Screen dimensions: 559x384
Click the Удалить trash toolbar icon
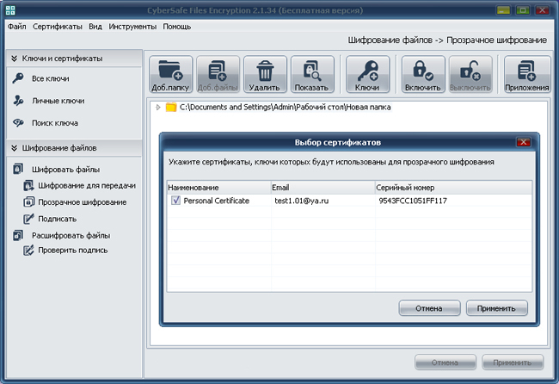coord(265,74)
